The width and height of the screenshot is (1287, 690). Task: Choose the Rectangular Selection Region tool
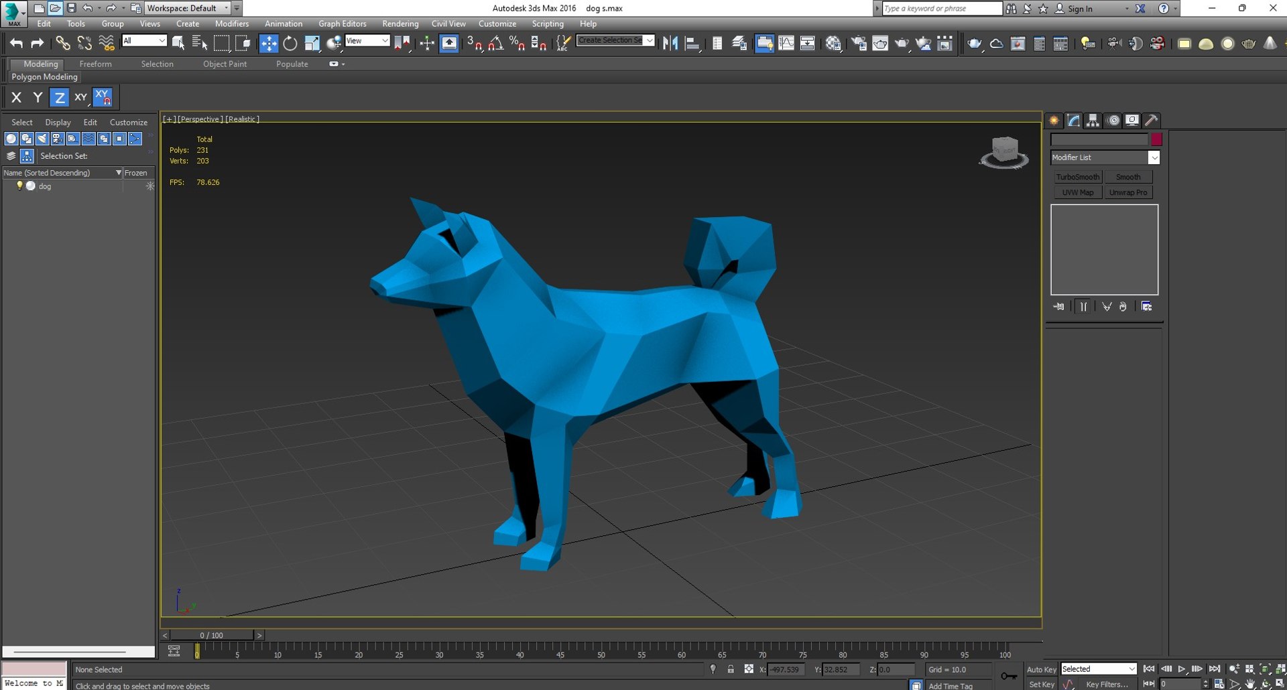click(221, 44)
